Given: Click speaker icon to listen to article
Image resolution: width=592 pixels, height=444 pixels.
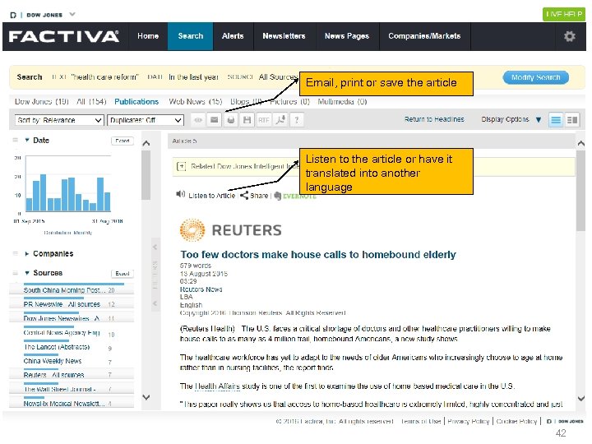Looking at the screenshot, I should click(180, 194).
